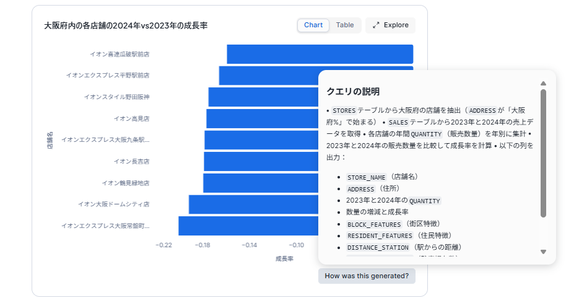566x303 pixels.
Task: Click the STORE_NAME code item in the list
Action: [368, 177]
